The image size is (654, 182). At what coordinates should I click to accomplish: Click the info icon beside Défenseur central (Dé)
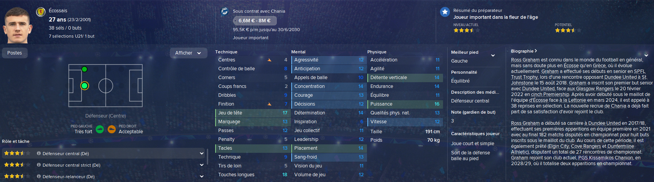click(x=39, y=153)
